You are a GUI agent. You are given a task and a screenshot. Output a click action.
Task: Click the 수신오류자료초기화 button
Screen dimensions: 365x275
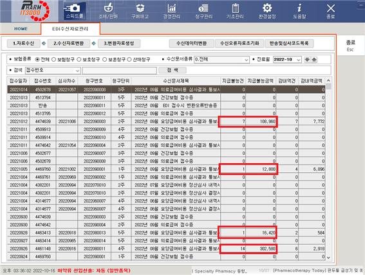point(239,44)
